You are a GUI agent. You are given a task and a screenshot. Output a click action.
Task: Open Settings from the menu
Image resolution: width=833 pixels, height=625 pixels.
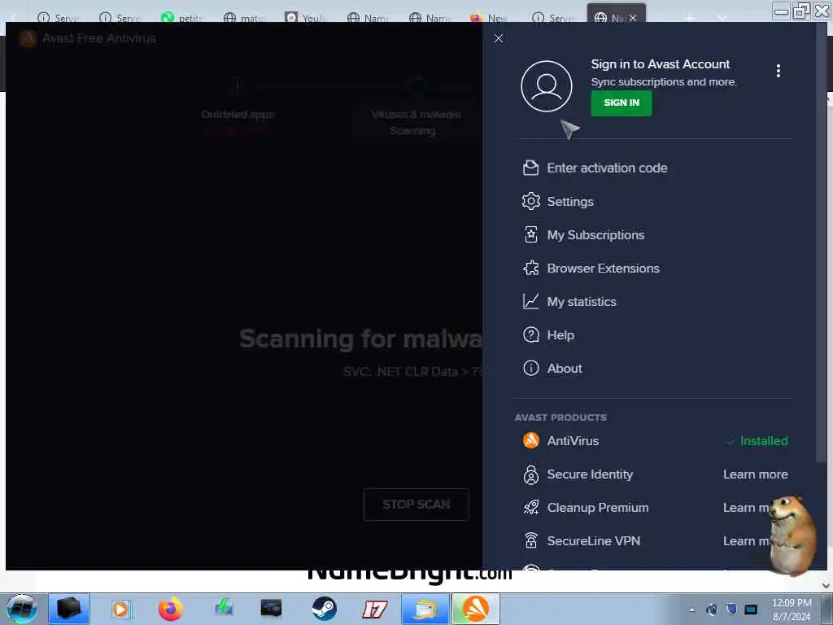[x=570, y=202]
